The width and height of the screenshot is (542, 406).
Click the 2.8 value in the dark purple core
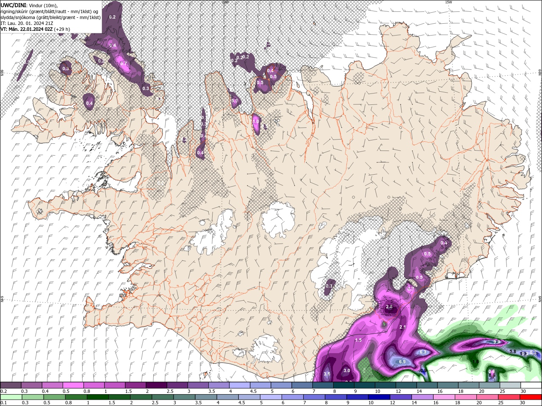click(390, 307)
